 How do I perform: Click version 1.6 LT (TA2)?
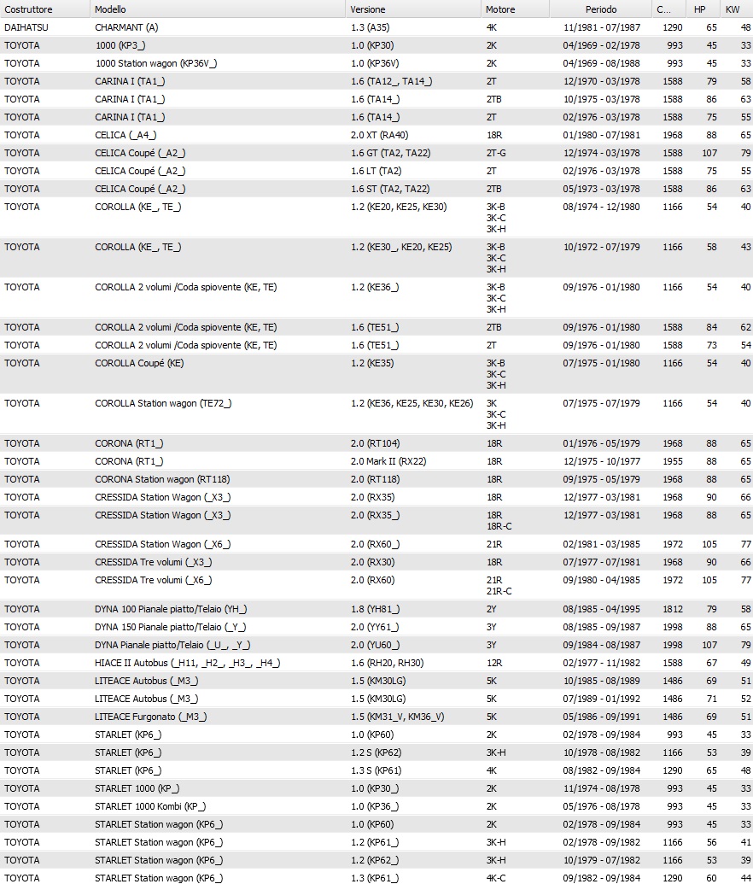click(376, 171)
